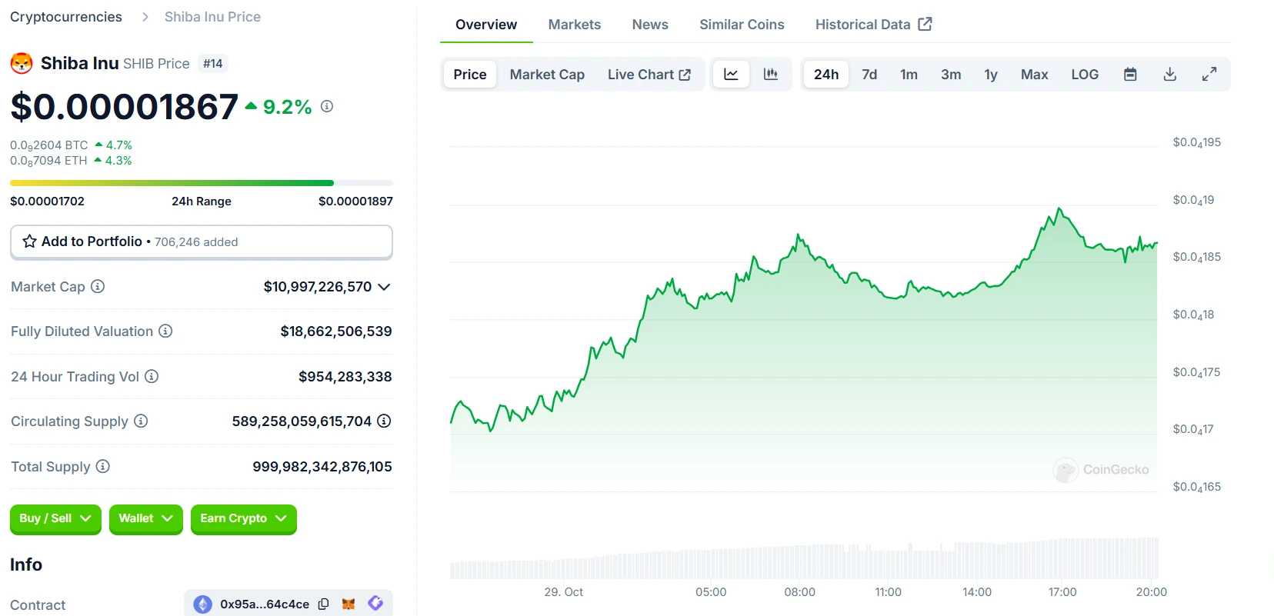Click the volume bars below the chart
Screen dimensions: 1274x616
pyautogui.click(x=804, y=559)
